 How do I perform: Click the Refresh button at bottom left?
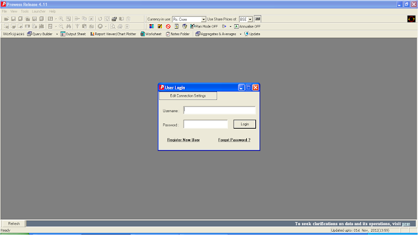tap(14, 223)
